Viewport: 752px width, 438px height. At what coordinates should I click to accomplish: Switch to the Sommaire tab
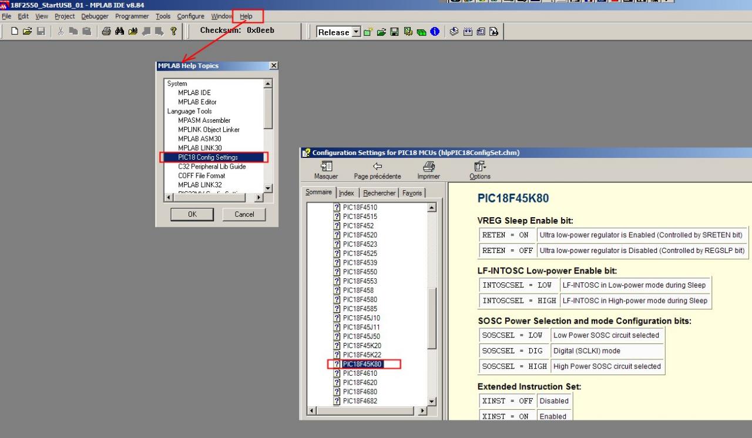tap(319, 193)
